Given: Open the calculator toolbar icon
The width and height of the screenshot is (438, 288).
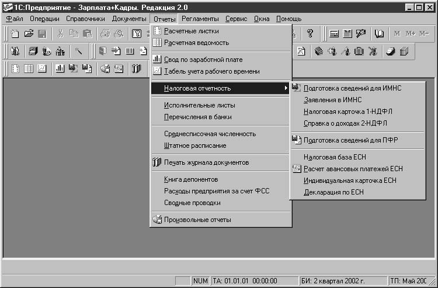Looking at the screenshot, I should point(334,34).
